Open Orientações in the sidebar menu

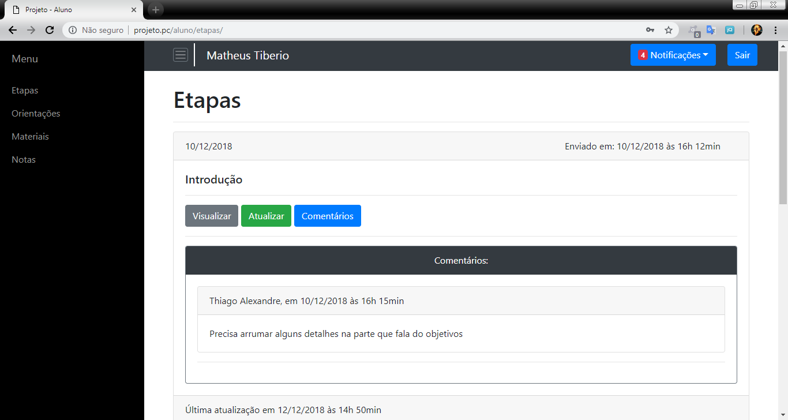[36, 114]
